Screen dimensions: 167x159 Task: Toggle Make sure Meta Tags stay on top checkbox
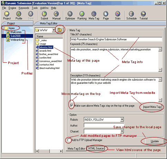click(x=71, y=106)
